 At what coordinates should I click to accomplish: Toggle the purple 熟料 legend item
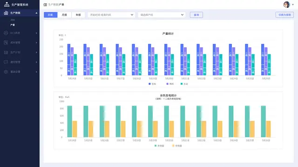click(x=170, y=84)
